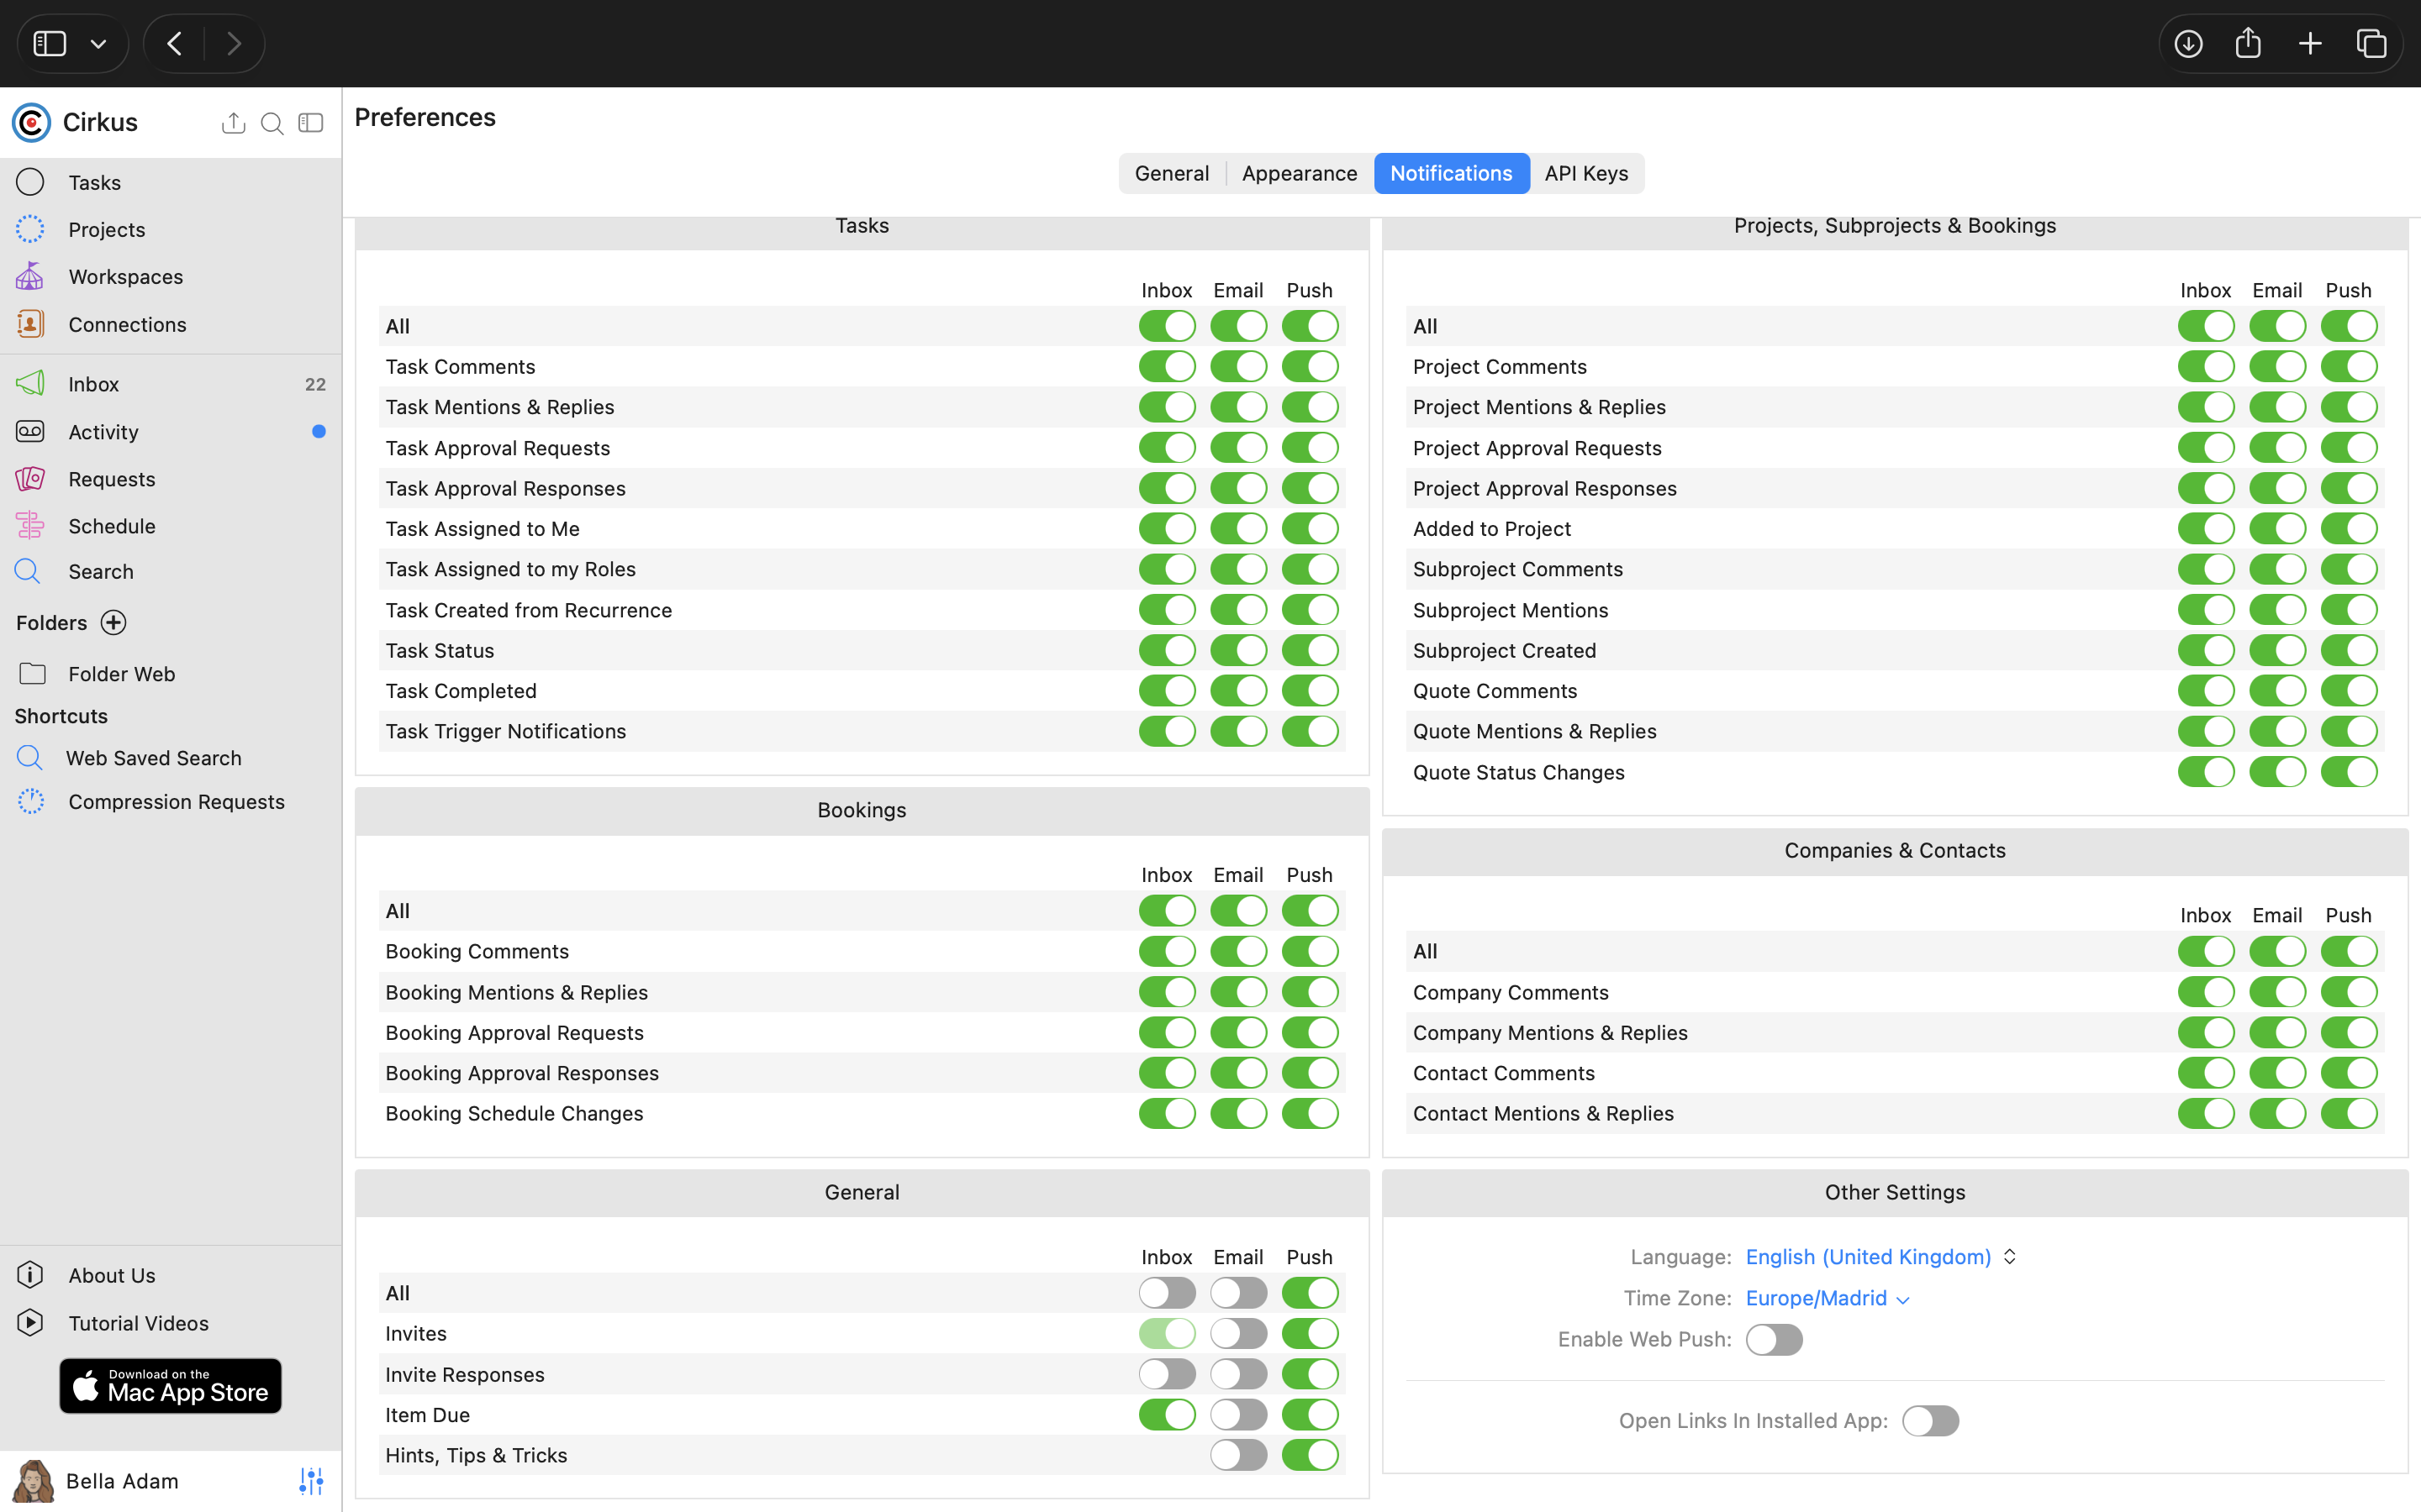Open the Folder Web folder
The width and height of the screenshot is (2421, 1512).
tap(121, 674)
